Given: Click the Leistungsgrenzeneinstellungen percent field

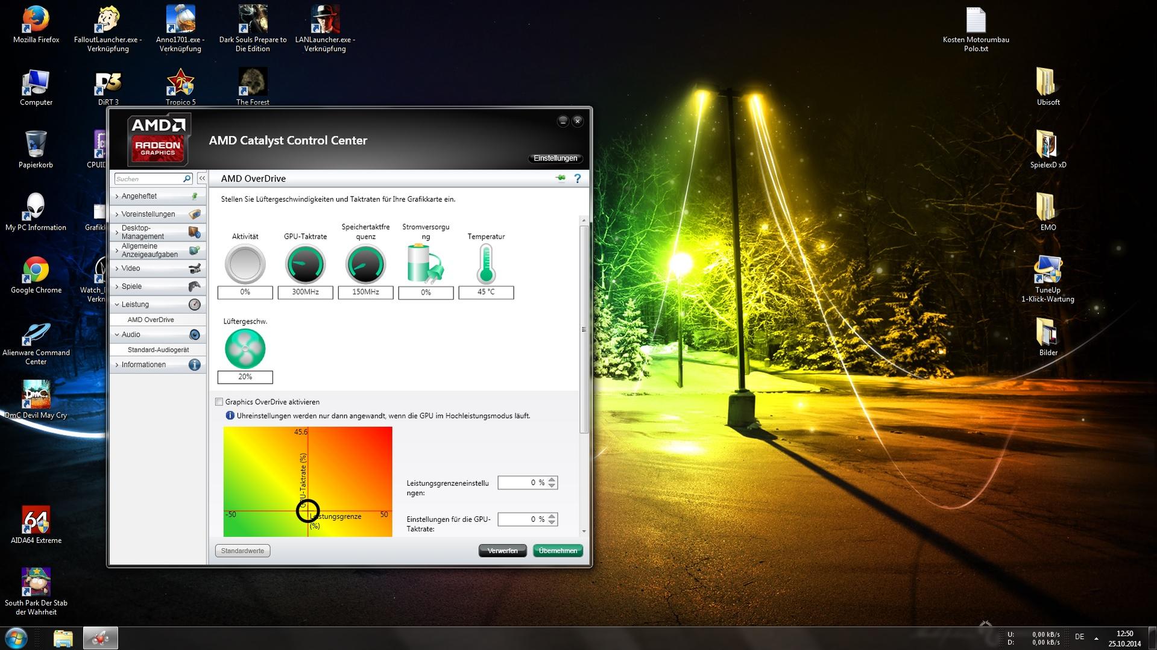Looking at the screenshot, I should [522, 483].
